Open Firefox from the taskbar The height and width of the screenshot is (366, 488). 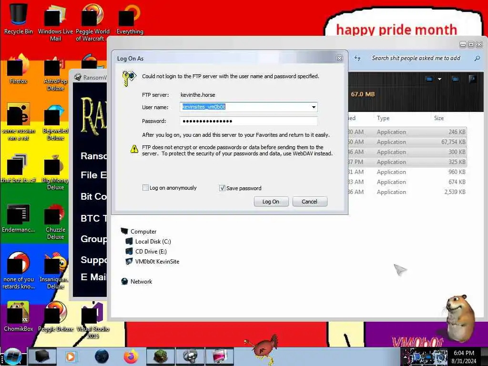tap(131, 356)
